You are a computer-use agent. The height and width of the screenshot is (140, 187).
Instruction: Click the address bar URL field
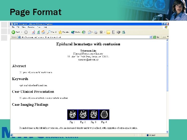(x=85, y=37)
